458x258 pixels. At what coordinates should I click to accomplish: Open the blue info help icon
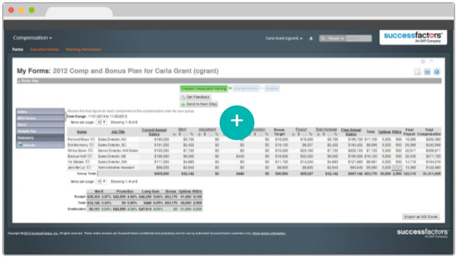click(x=436, y=71)
